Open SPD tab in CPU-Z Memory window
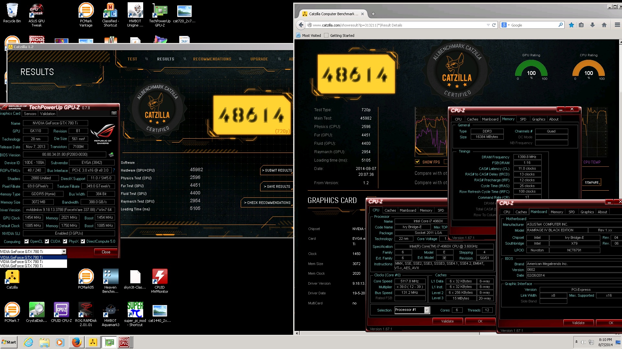 (x=523, y=119)
